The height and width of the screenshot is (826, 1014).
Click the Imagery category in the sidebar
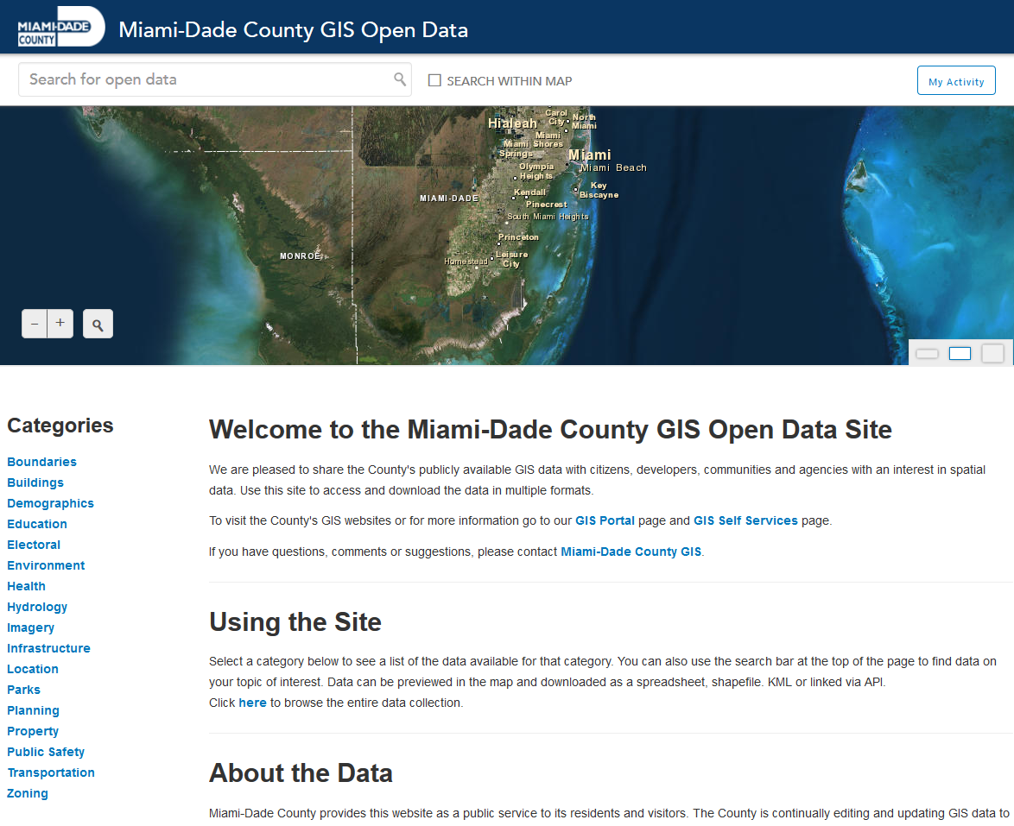(x=30, y=627)
